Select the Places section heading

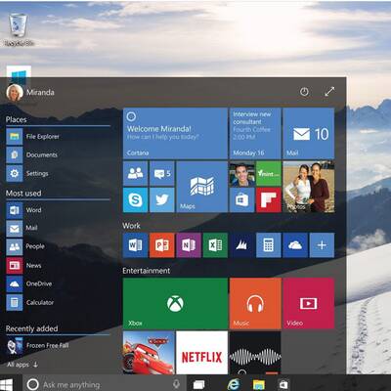16,119
